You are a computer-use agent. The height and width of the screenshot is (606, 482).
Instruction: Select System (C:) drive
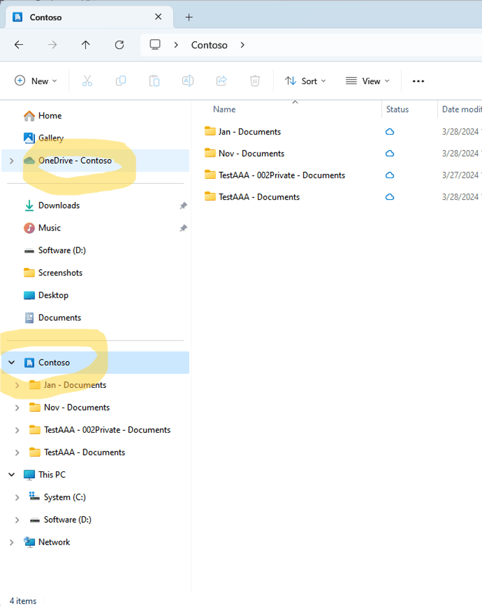click(64, 497)
